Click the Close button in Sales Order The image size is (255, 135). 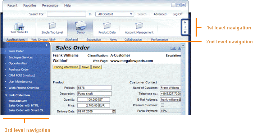pos(97,67)
